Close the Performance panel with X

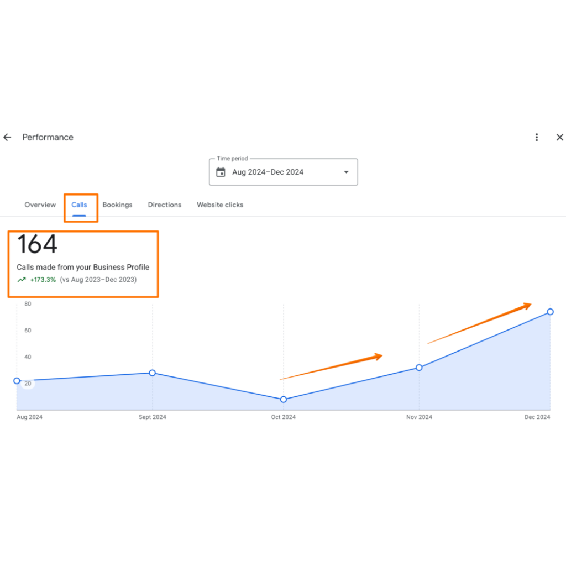(x=559, y=137)
